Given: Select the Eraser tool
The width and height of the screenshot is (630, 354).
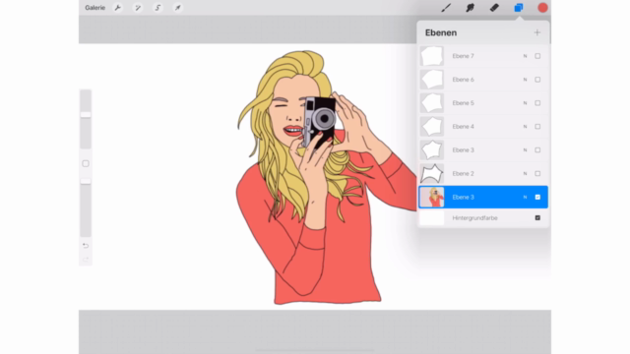Looking at the screenshot, I should coord(494,8).
